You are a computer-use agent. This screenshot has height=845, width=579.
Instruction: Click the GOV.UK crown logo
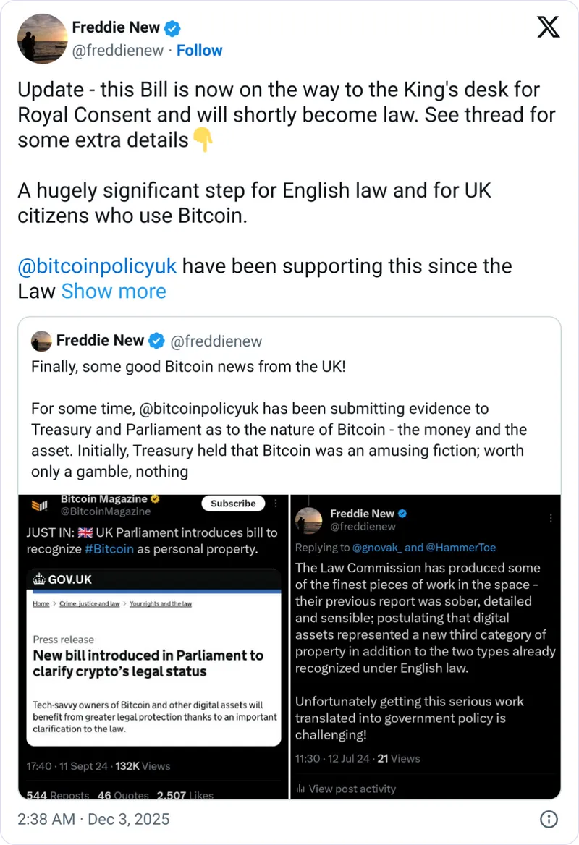(x=40, y=579)
